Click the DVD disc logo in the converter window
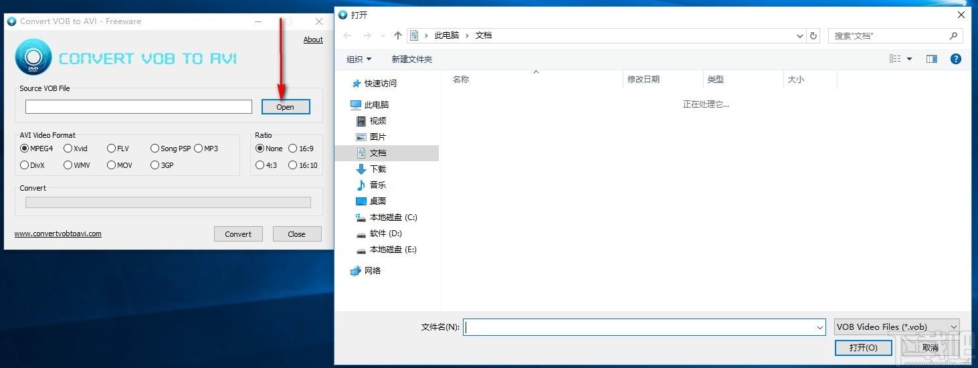The image size is (978, 368). (33, 57)
